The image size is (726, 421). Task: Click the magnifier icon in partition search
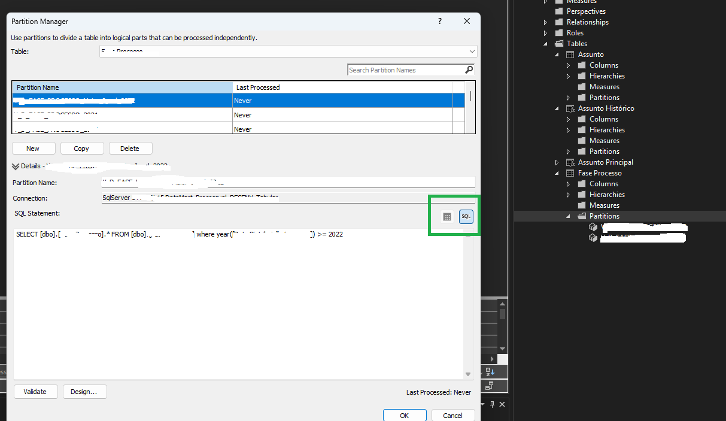(x=469, y=70)
